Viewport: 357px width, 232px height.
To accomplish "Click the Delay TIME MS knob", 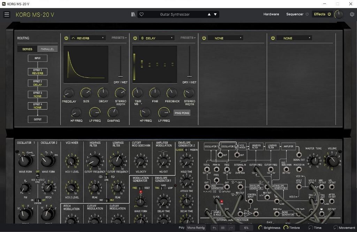I will click(138, 93).
